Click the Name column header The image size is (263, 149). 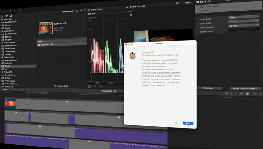40,42
